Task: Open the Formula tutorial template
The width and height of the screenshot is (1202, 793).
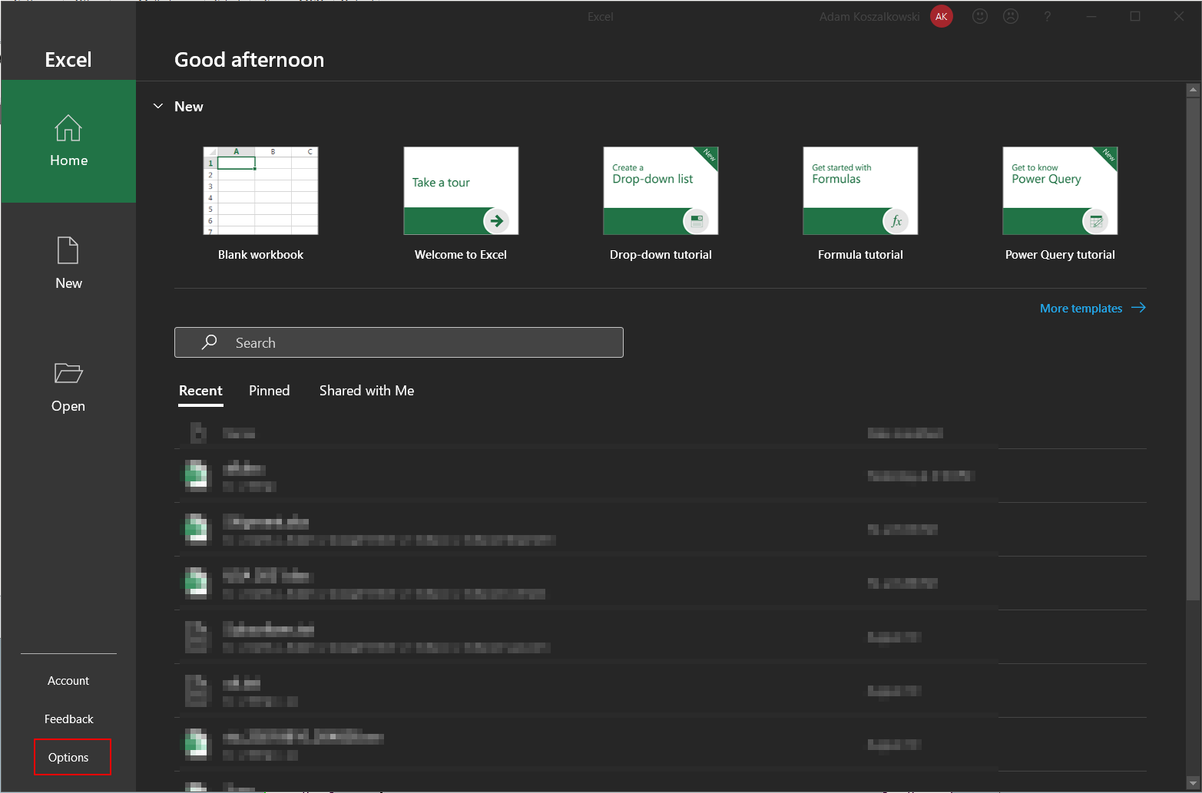Action: (x=860, y=191)
